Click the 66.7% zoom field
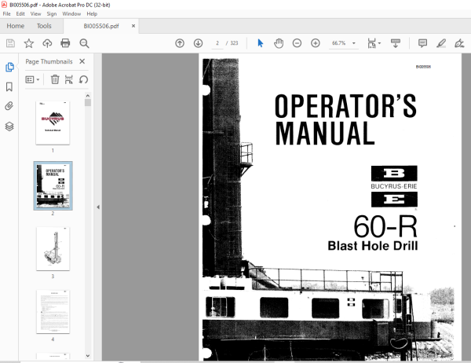Viewport: 471px width, 363px height. [339, 43]
